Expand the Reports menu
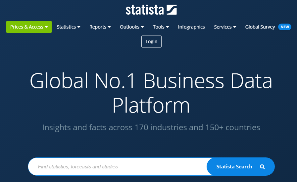Viewport: 297px width, 182px height. (100, 27)
